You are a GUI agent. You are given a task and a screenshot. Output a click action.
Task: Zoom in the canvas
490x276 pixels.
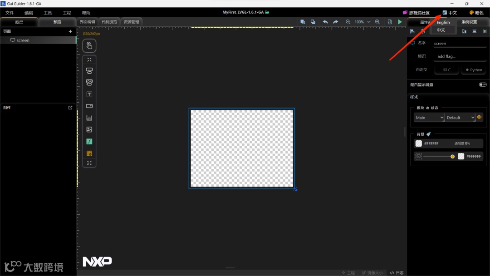377,22
